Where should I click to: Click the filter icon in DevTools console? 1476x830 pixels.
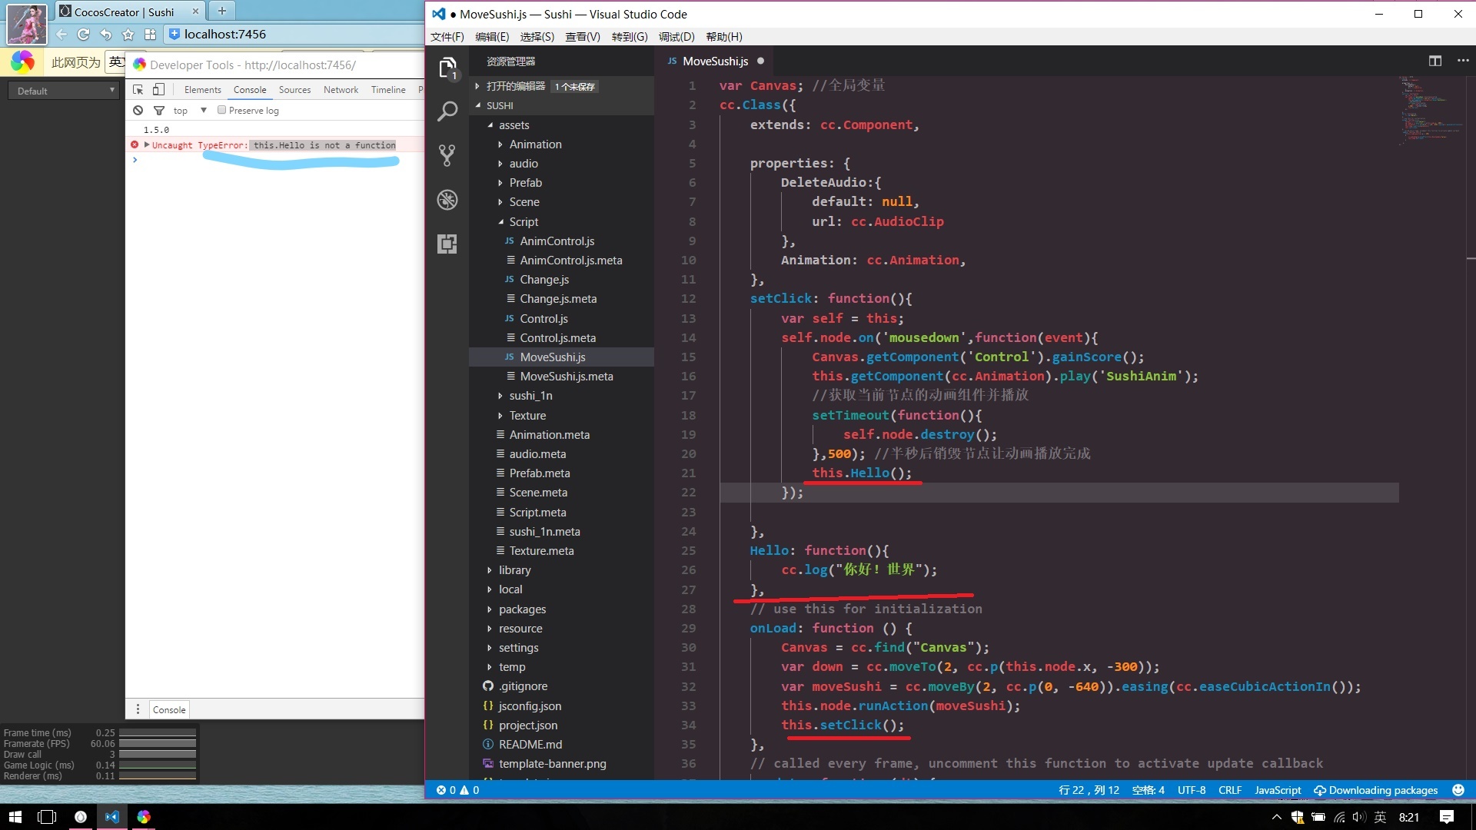tap(159, 110)
